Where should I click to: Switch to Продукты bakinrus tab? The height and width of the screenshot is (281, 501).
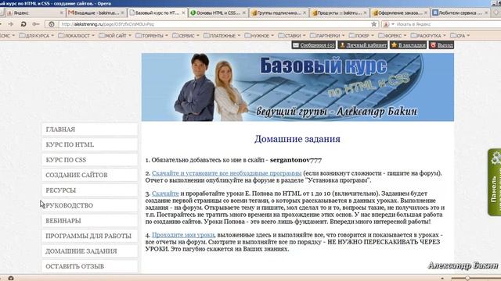339,13
